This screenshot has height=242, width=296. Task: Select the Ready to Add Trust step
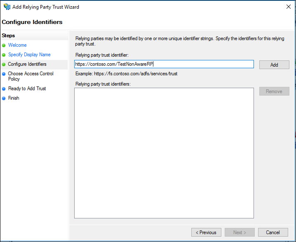click(x=27, y=88)
